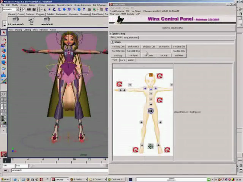Switch to the Dynamics shelf tab

tap(74, 14)
